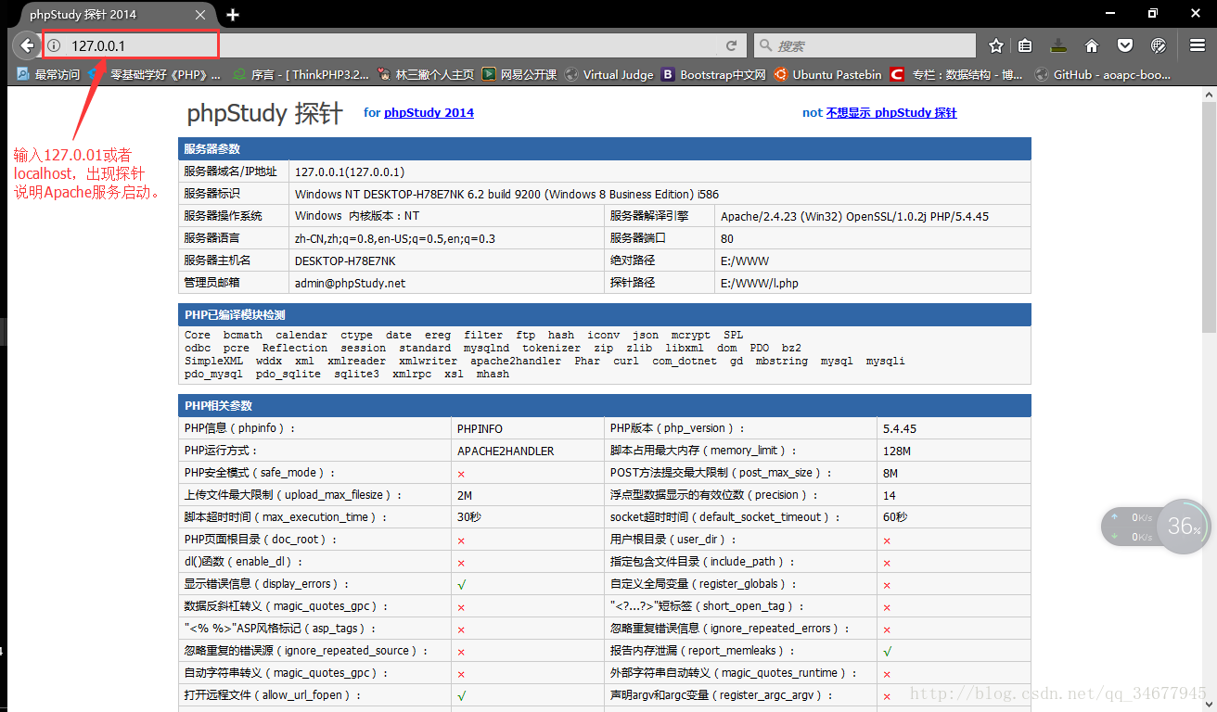The width and height of the screenshot is (1217, 712).
Task: Show bookmarks list icon
Action: 1025,45
